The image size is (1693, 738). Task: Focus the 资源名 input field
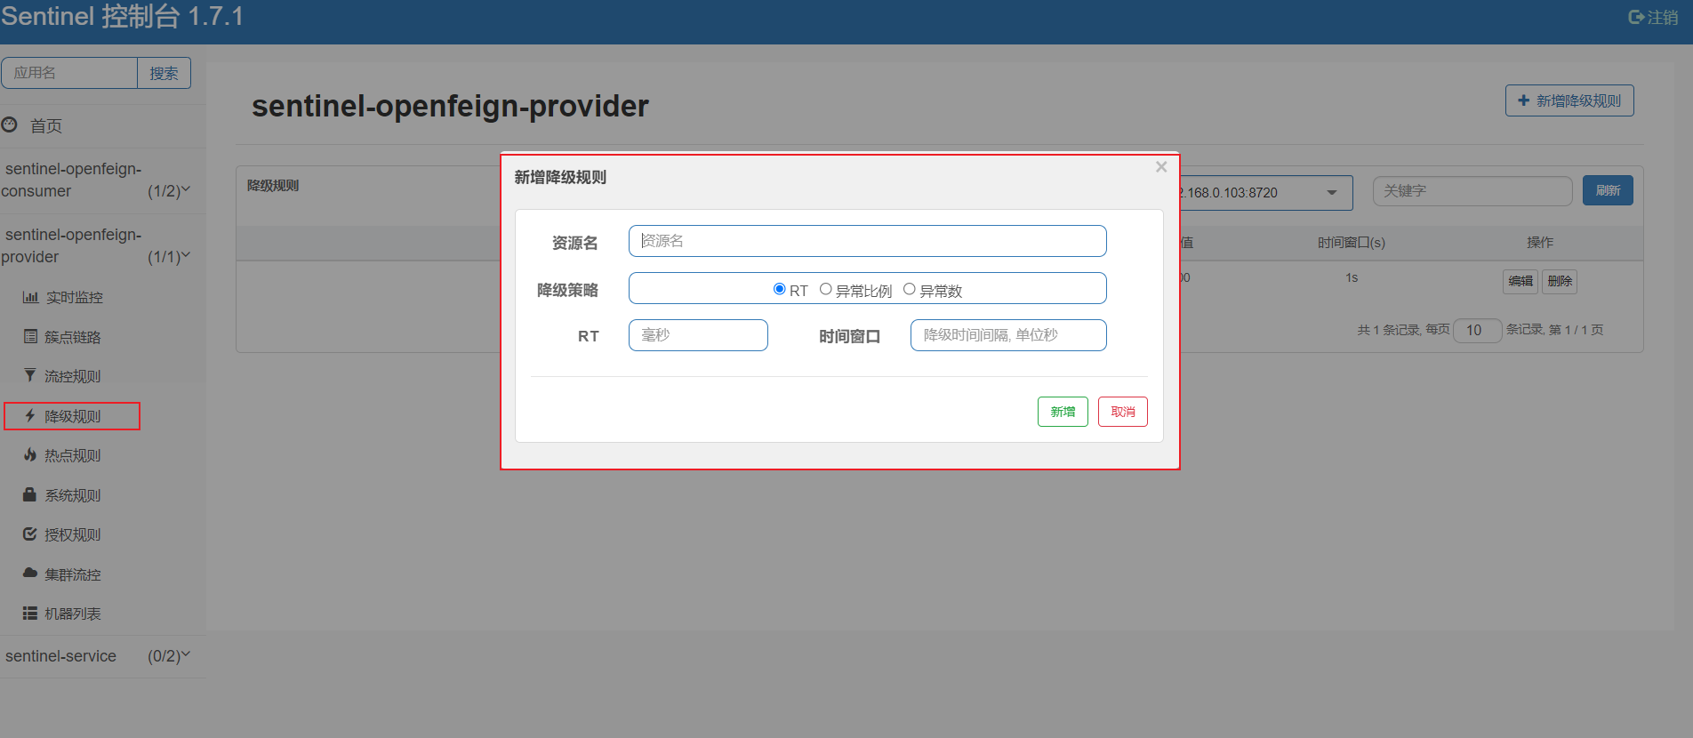point(868,241)
